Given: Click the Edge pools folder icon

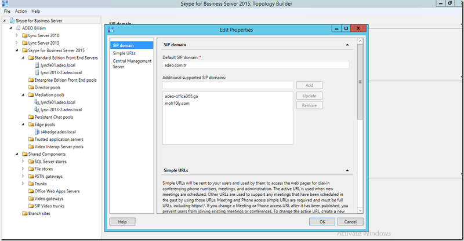Looking at the screenshot, I should 31,125.
